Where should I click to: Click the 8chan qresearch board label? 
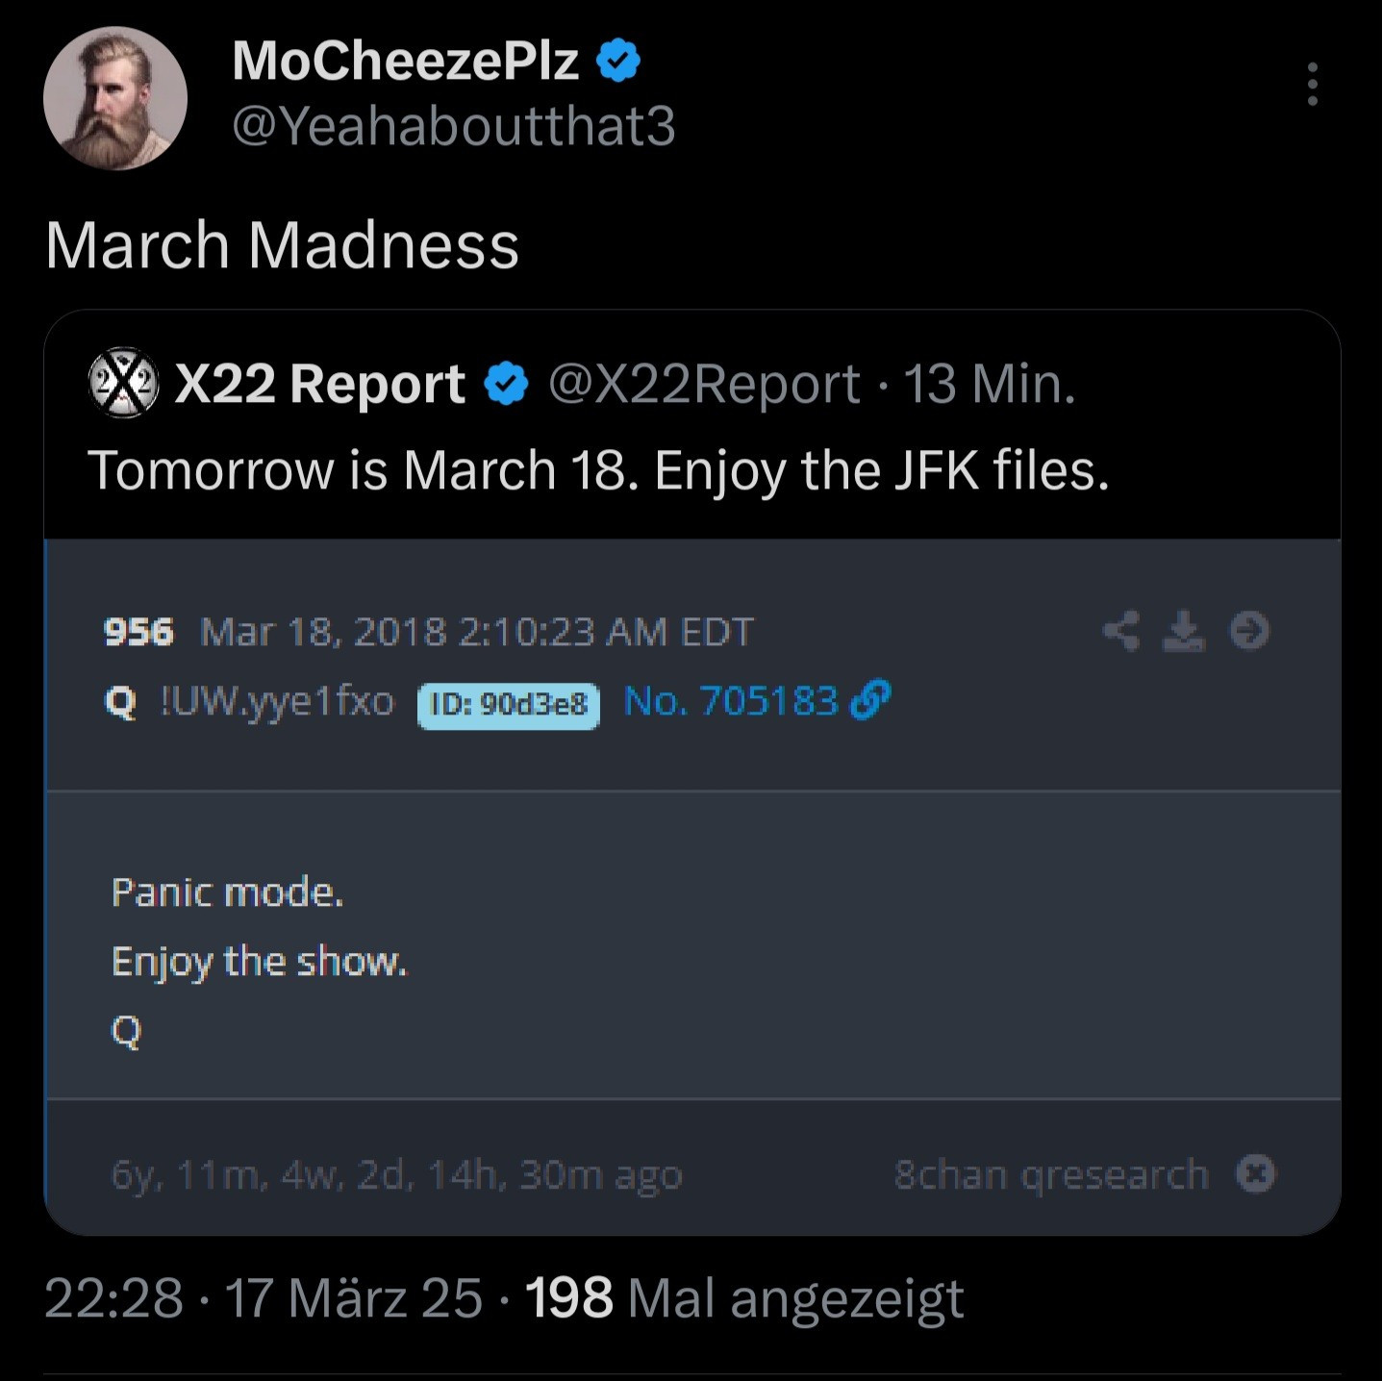coord(1051,1175)
